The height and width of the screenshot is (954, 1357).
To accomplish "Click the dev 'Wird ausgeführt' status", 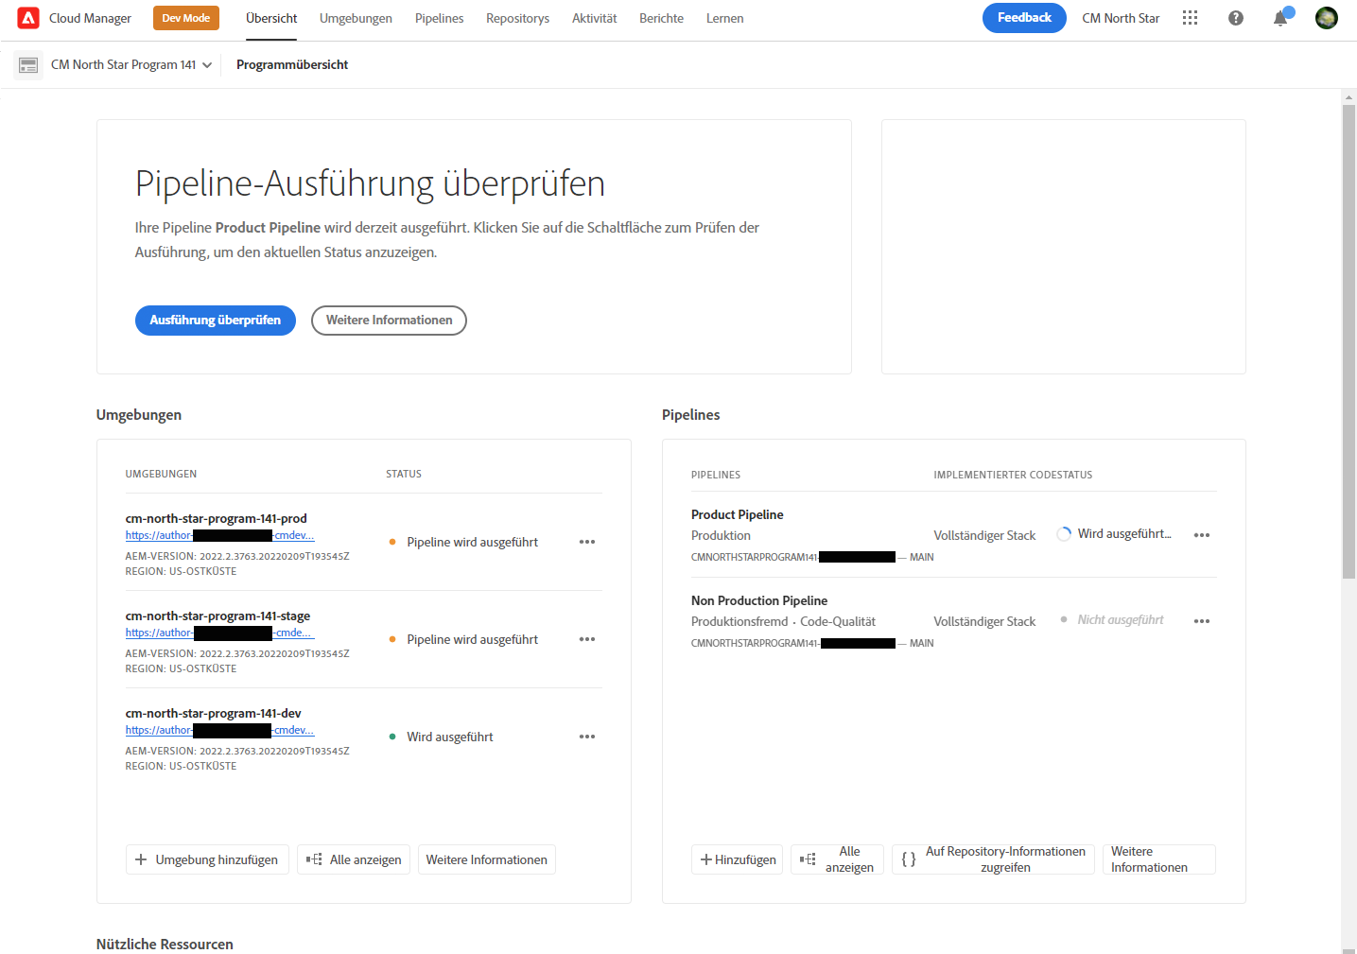I will click(x=450, y=737).
